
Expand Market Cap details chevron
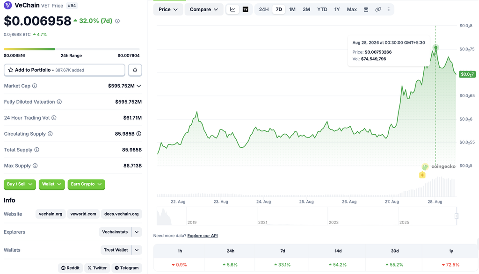pos(138,86)
